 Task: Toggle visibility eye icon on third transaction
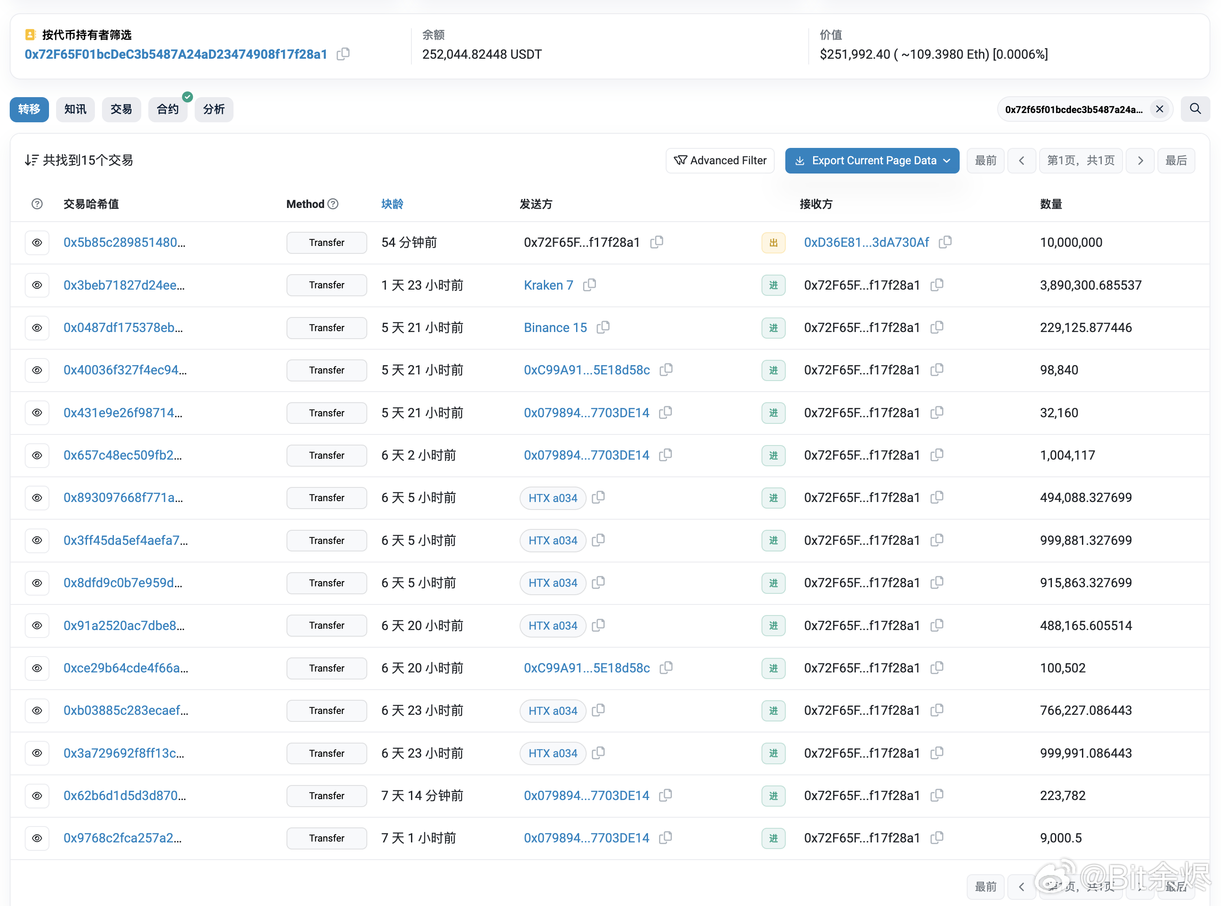tap(36, 327)
